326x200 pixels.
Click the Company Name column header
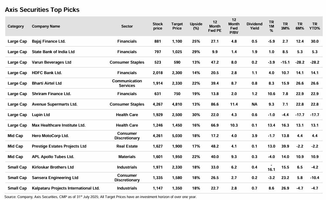click(x=46, y=26)
